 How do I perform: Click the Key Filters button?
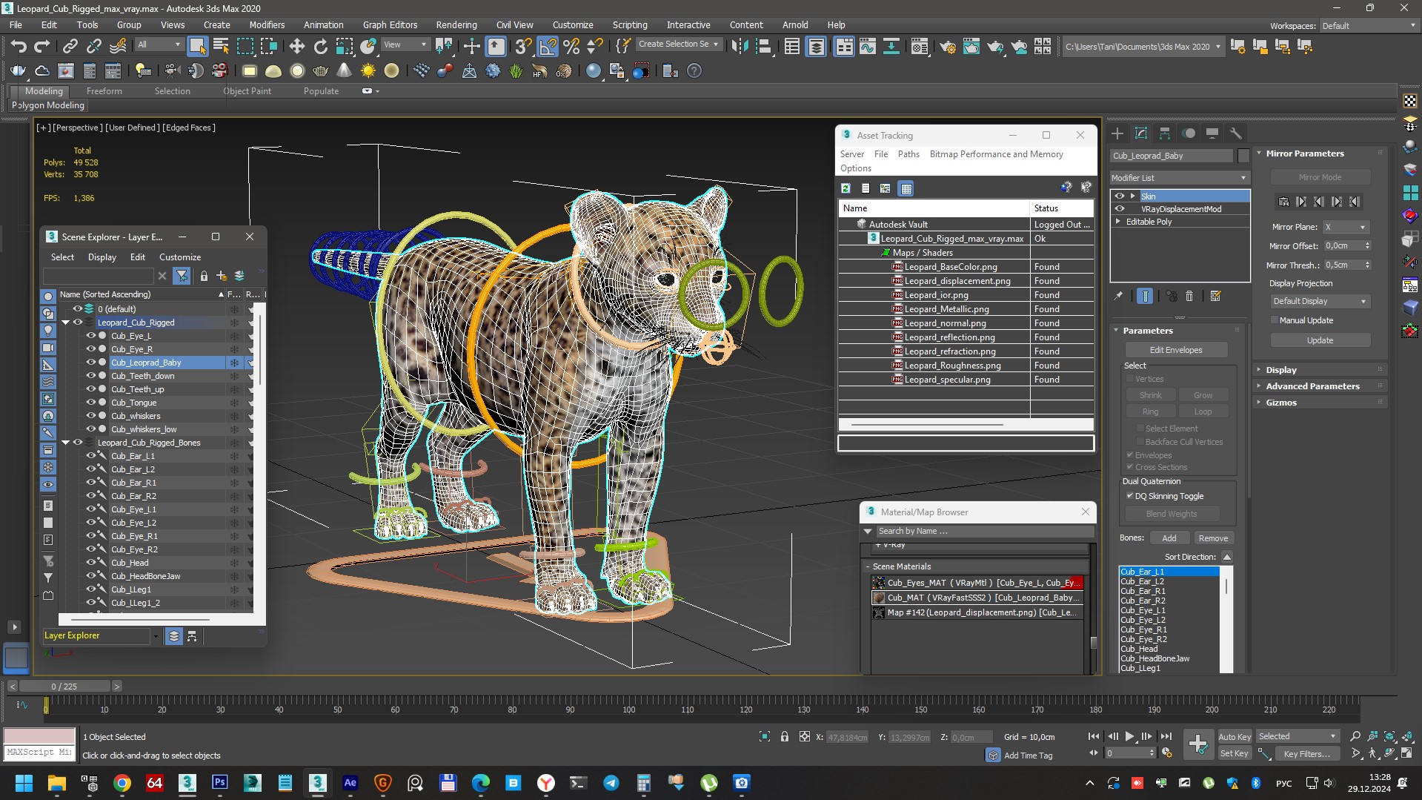tap(1306, 754)
